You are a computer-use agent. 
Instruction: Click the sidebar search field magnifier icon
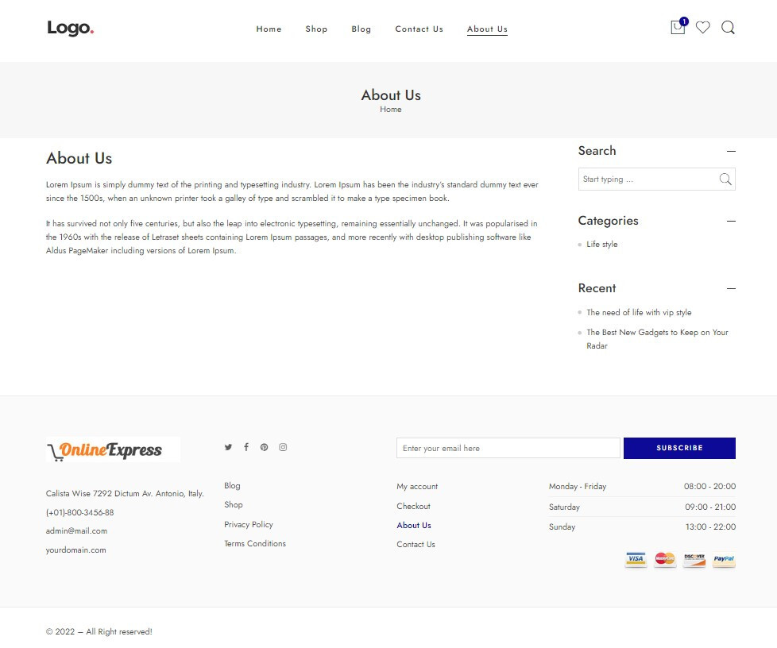click(725, 179)
